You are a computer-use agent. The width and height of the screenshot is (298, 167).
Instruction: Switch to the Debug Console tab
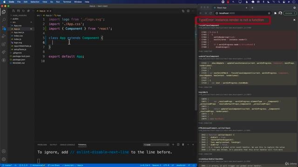[68, 145]
